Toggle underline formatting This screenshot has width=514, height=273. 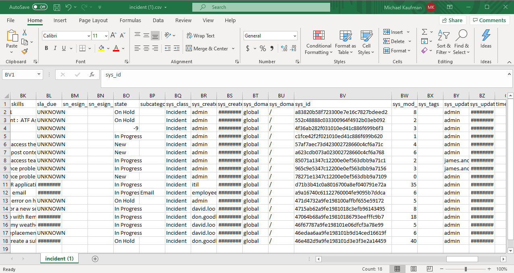(x=63, y=48)
